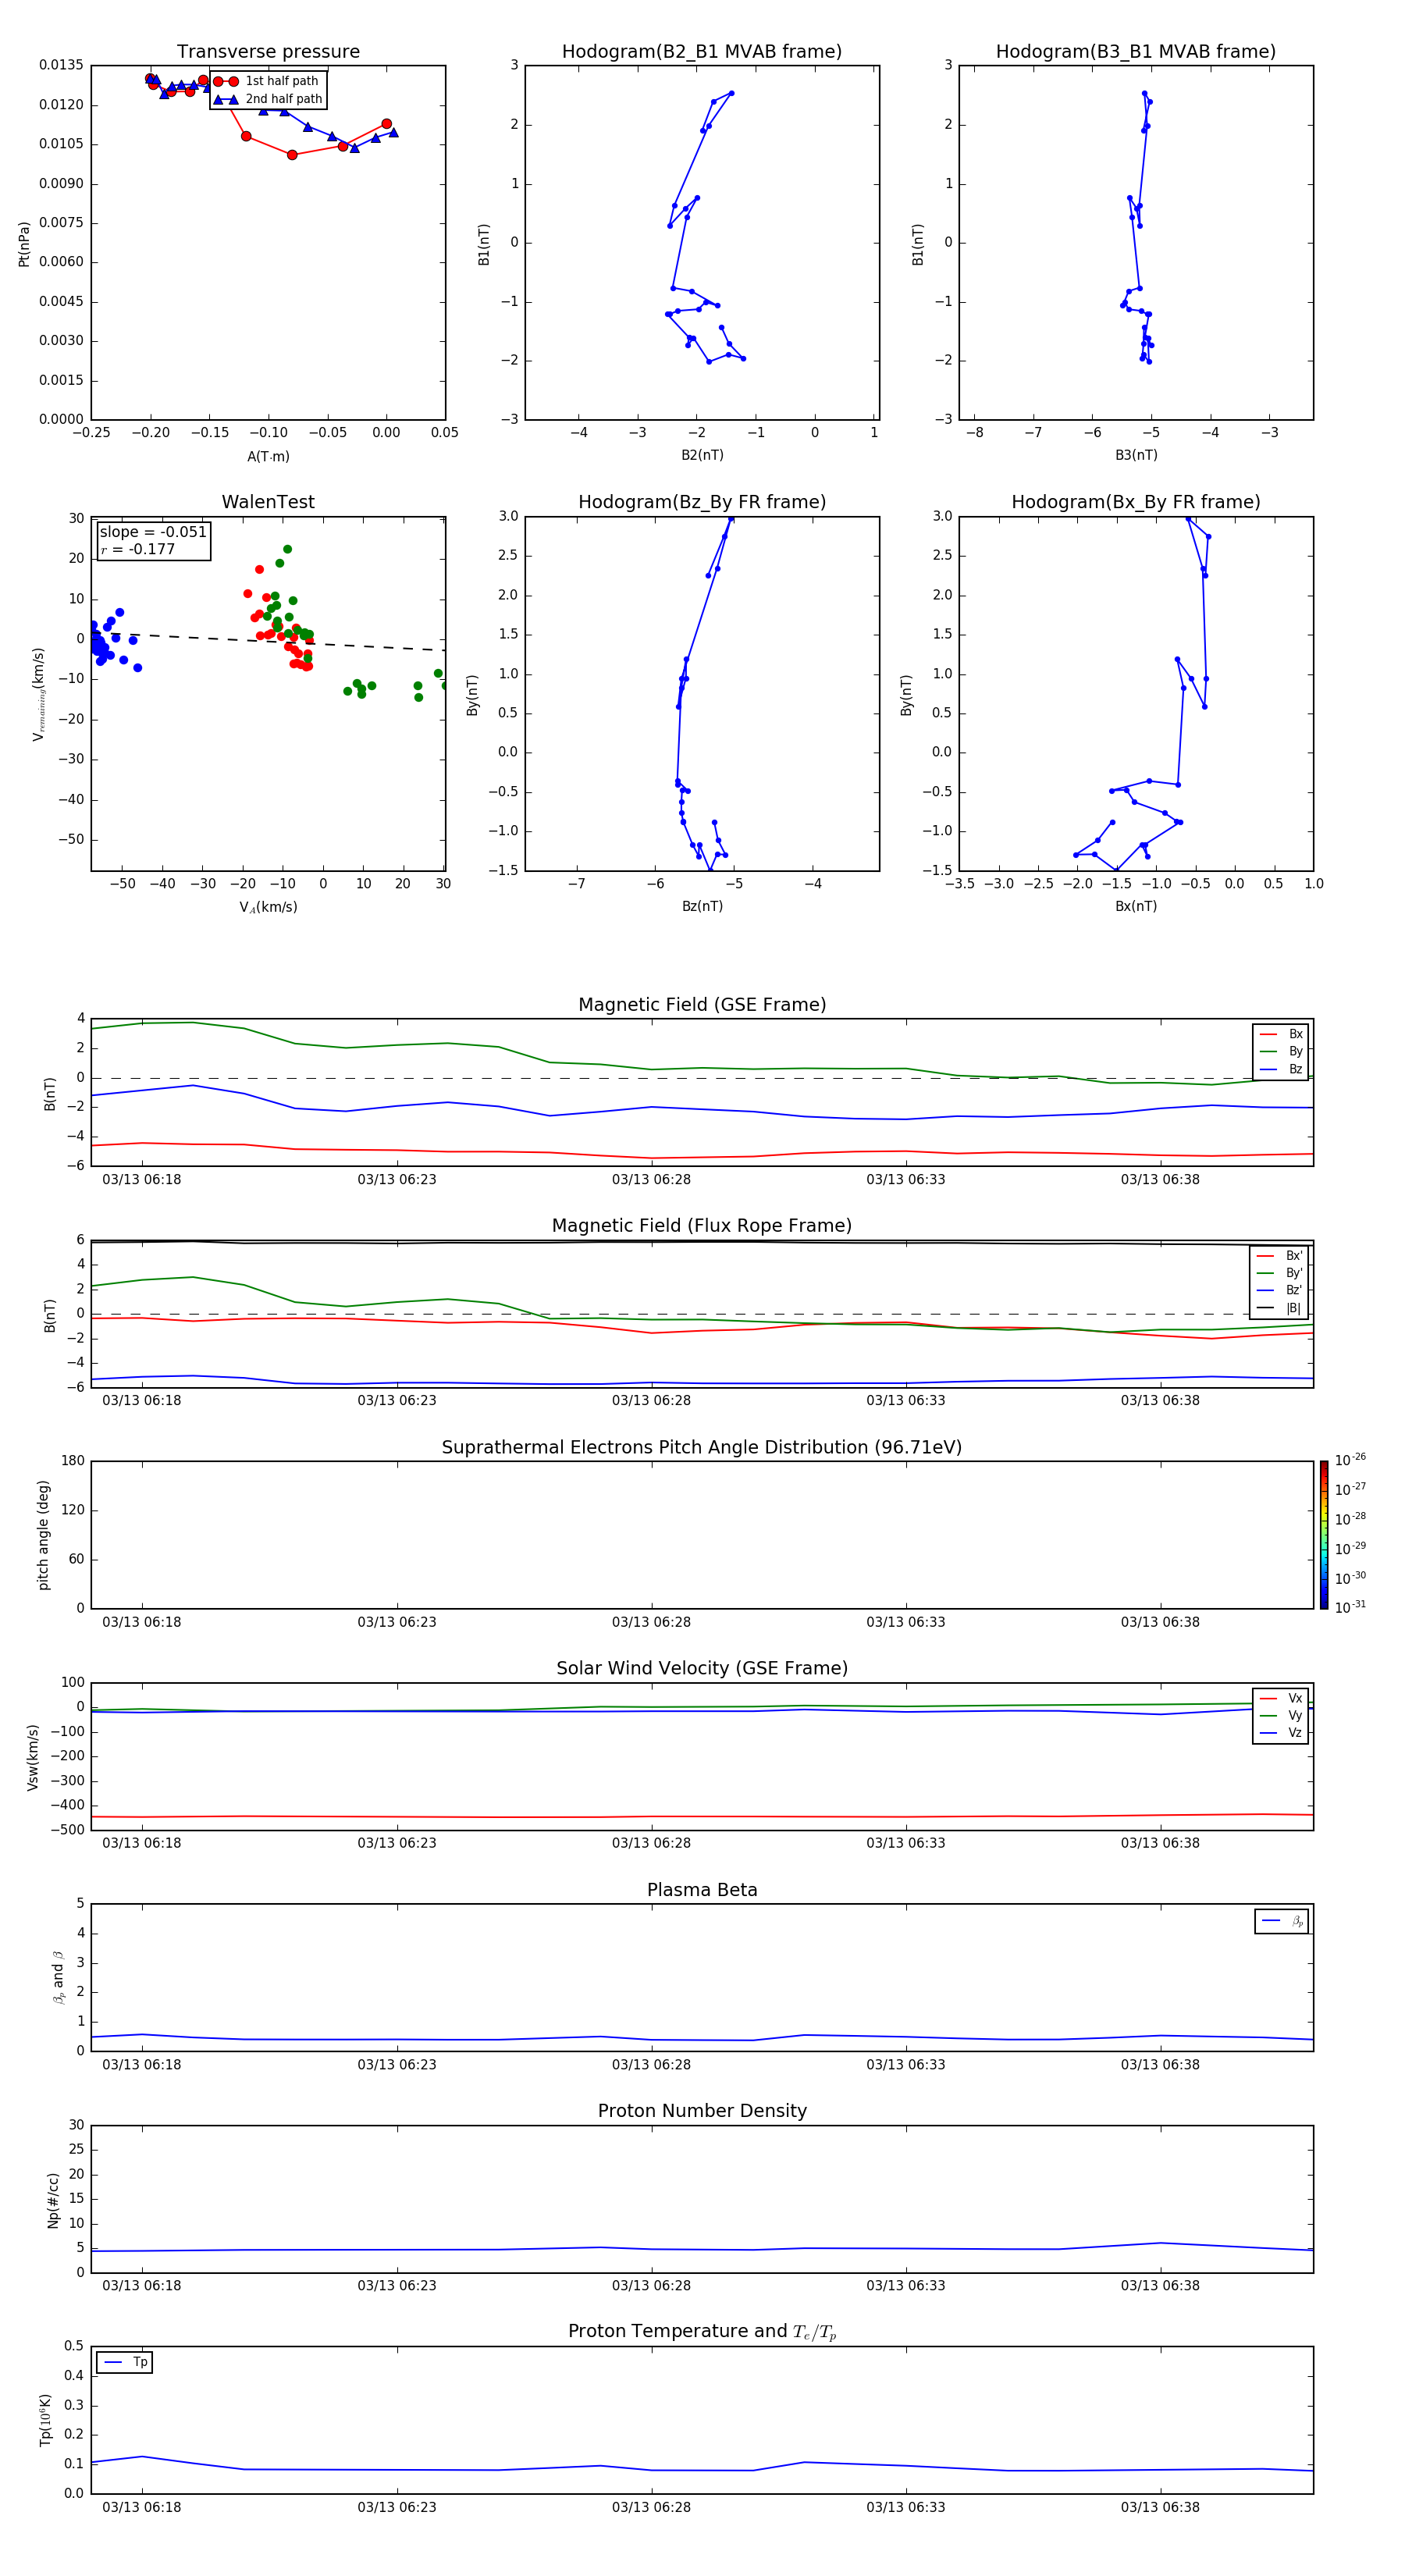Screen dimensions: 1405x2576
Task: Click the "Hodogram(Bz_By FR frame)" title
Action: coord(702,502)
